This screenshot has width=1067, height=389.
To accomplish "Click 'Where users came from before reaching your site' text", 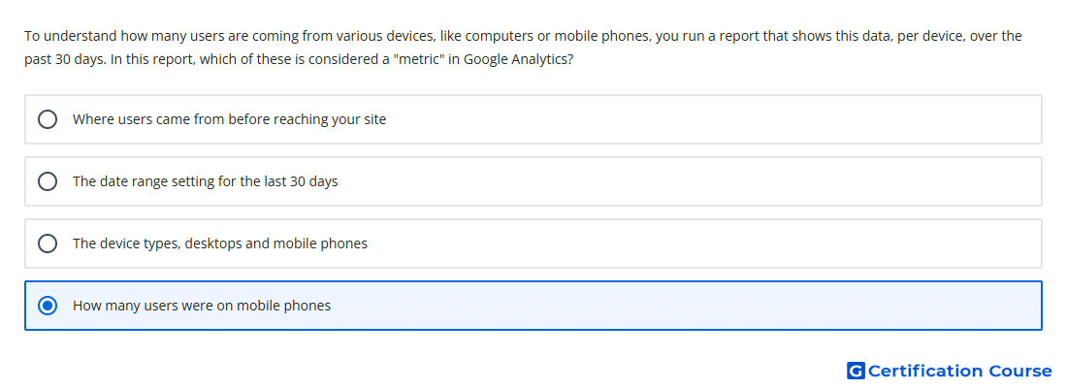I will [229, 119].
